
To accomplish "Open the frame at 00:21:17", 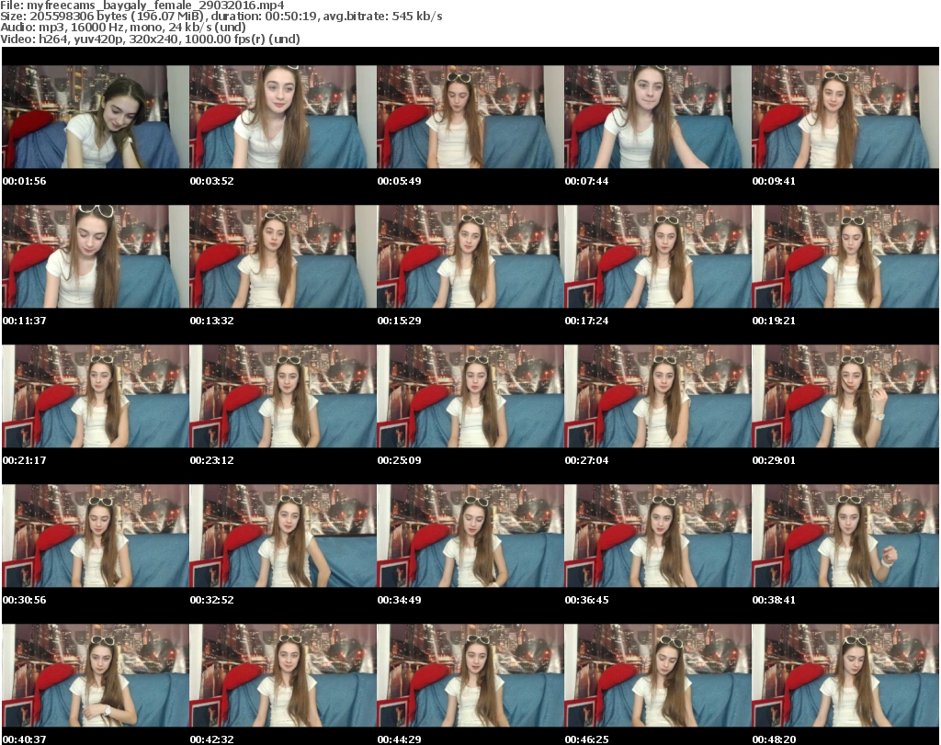I will (96, 397).
